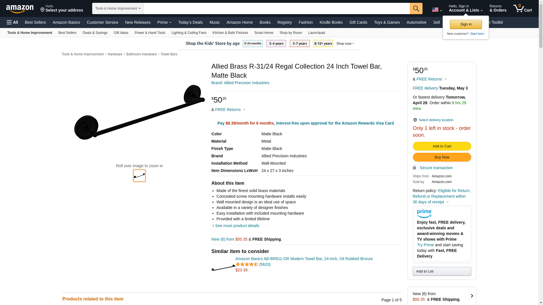Click in the search input field

click(276, 8)
